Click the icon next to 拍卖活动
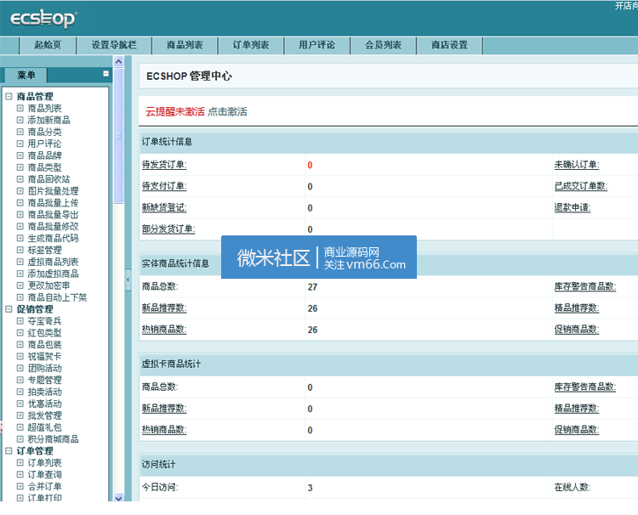 20,392
